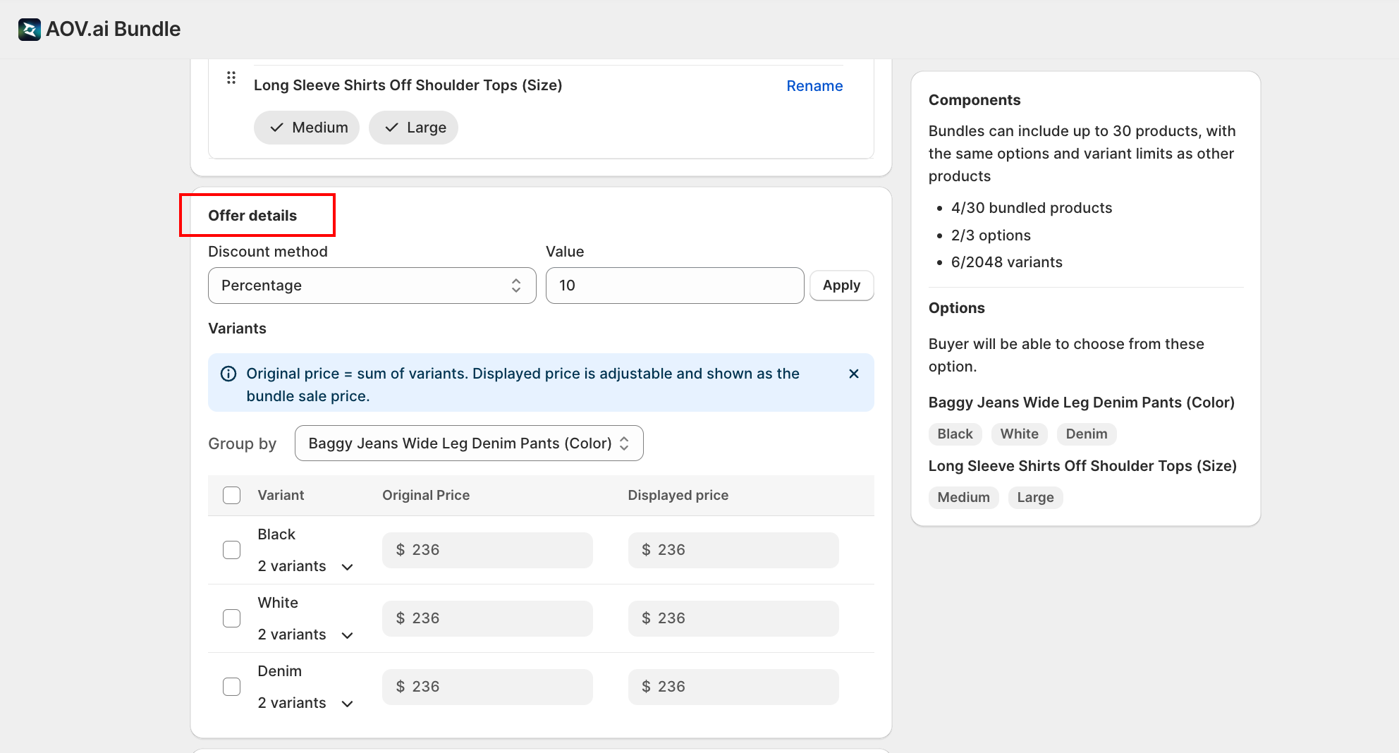
Task: Click the Offer details heading
Action: 252,216
